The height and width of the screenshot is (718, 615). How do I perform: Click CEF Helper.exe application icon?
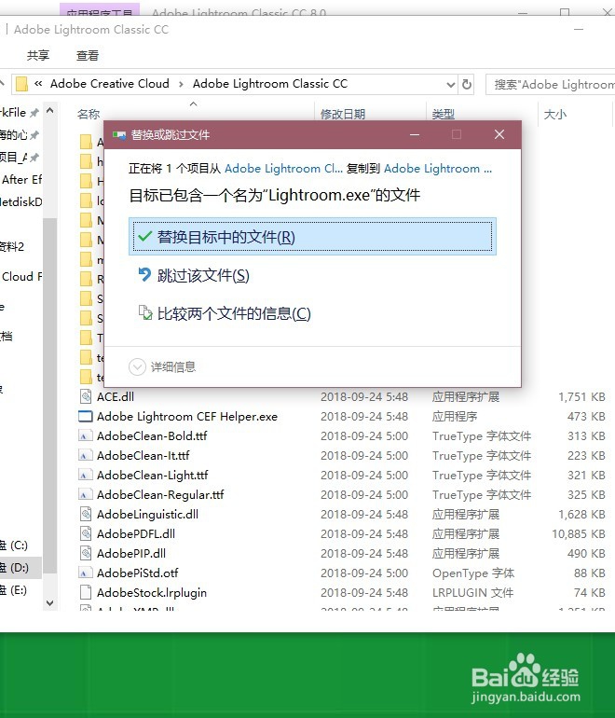tap(86, 416)
